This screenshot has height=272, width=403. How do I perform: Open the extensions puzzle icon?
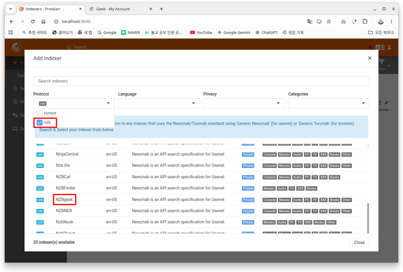pos(365,21)
